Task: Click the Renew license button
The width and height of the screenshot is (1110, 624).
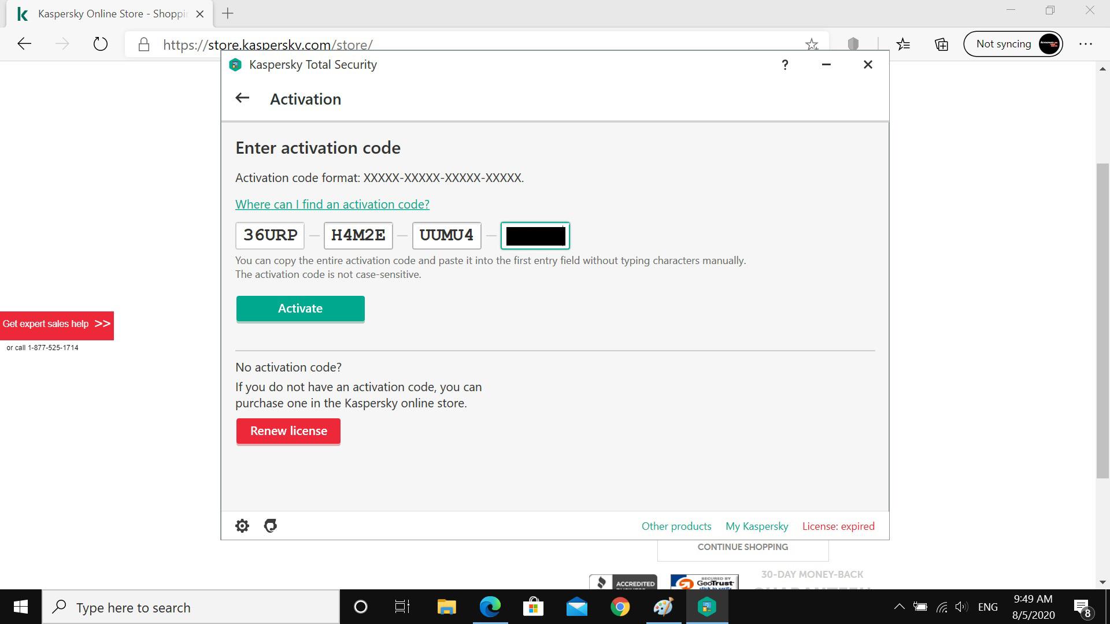Action: (288, 431)
